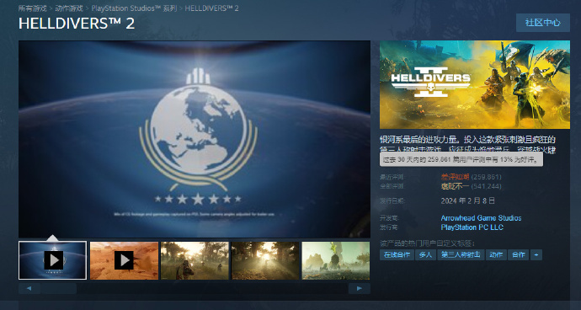Click the HELLDIVERS™ 2 breadcrumb link
Image resolution: width=581 pixels, height=310 pixels.
click(x=211, y=8)
